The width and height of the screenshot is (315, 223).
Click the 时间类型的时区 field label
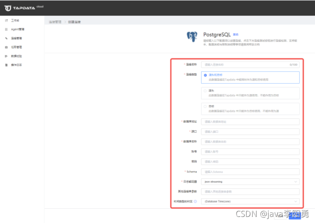tap(183, 201)
